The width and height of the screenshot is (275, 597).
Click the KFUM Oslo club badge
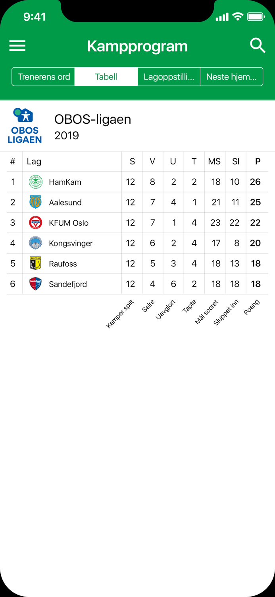pos(37,222)
